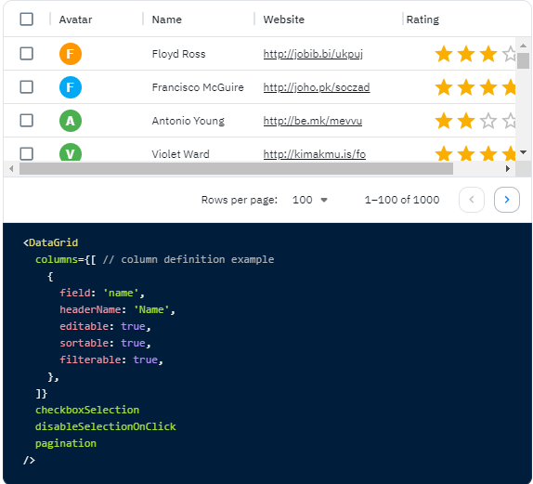Click Floyd Ross's orange F avatar
Image resolution: width=533 pixels, height=484 pixels.
tap(71, 54)
